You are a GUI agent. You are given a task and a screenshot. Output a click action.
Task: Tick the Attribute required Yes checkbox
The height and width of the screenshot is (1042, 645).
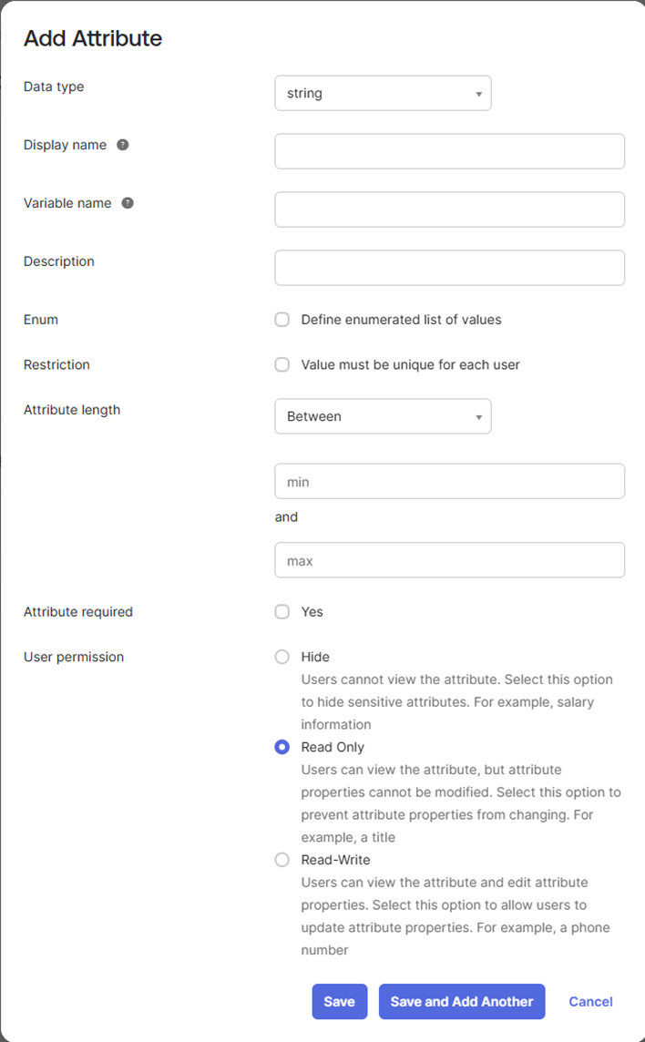pos(282,612)
